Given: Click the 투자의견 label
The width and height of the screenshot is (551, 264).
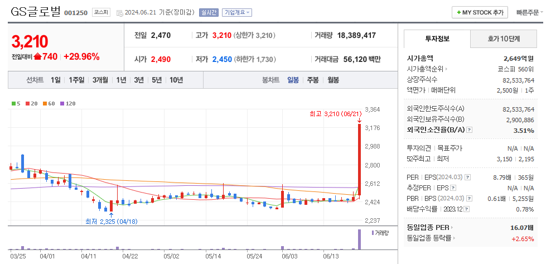Looking at the screenshot, I should 419,148.
